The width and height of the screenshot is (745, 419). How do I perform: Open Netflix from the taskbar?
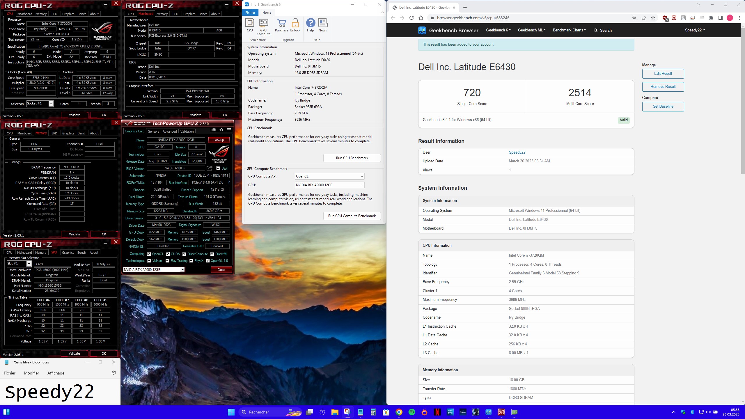[437, 412]
